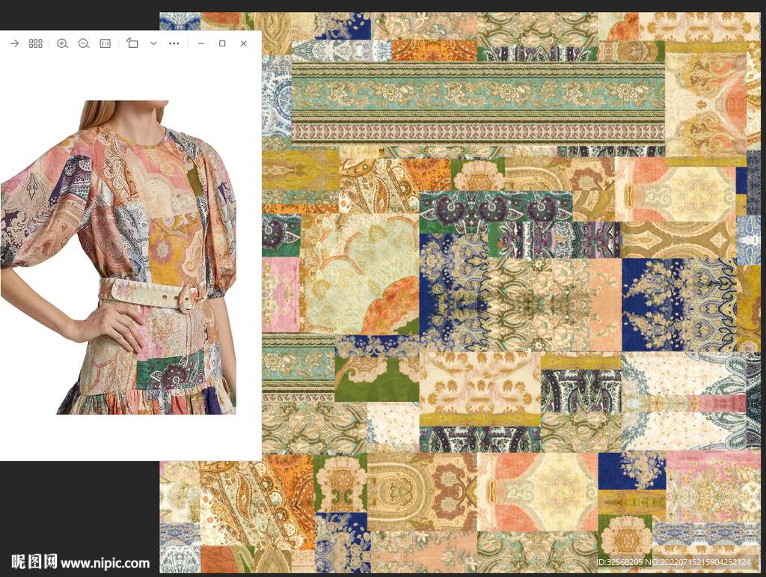Click the Chinese nipic logo text

click(x=34, y=562)
